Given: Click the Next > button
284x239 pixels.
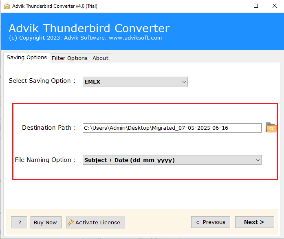Looking at the screenshot, I should click(255, 222).
